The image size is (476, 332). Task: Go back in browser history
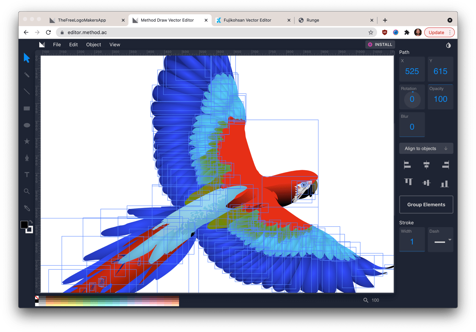pos(26,32)
